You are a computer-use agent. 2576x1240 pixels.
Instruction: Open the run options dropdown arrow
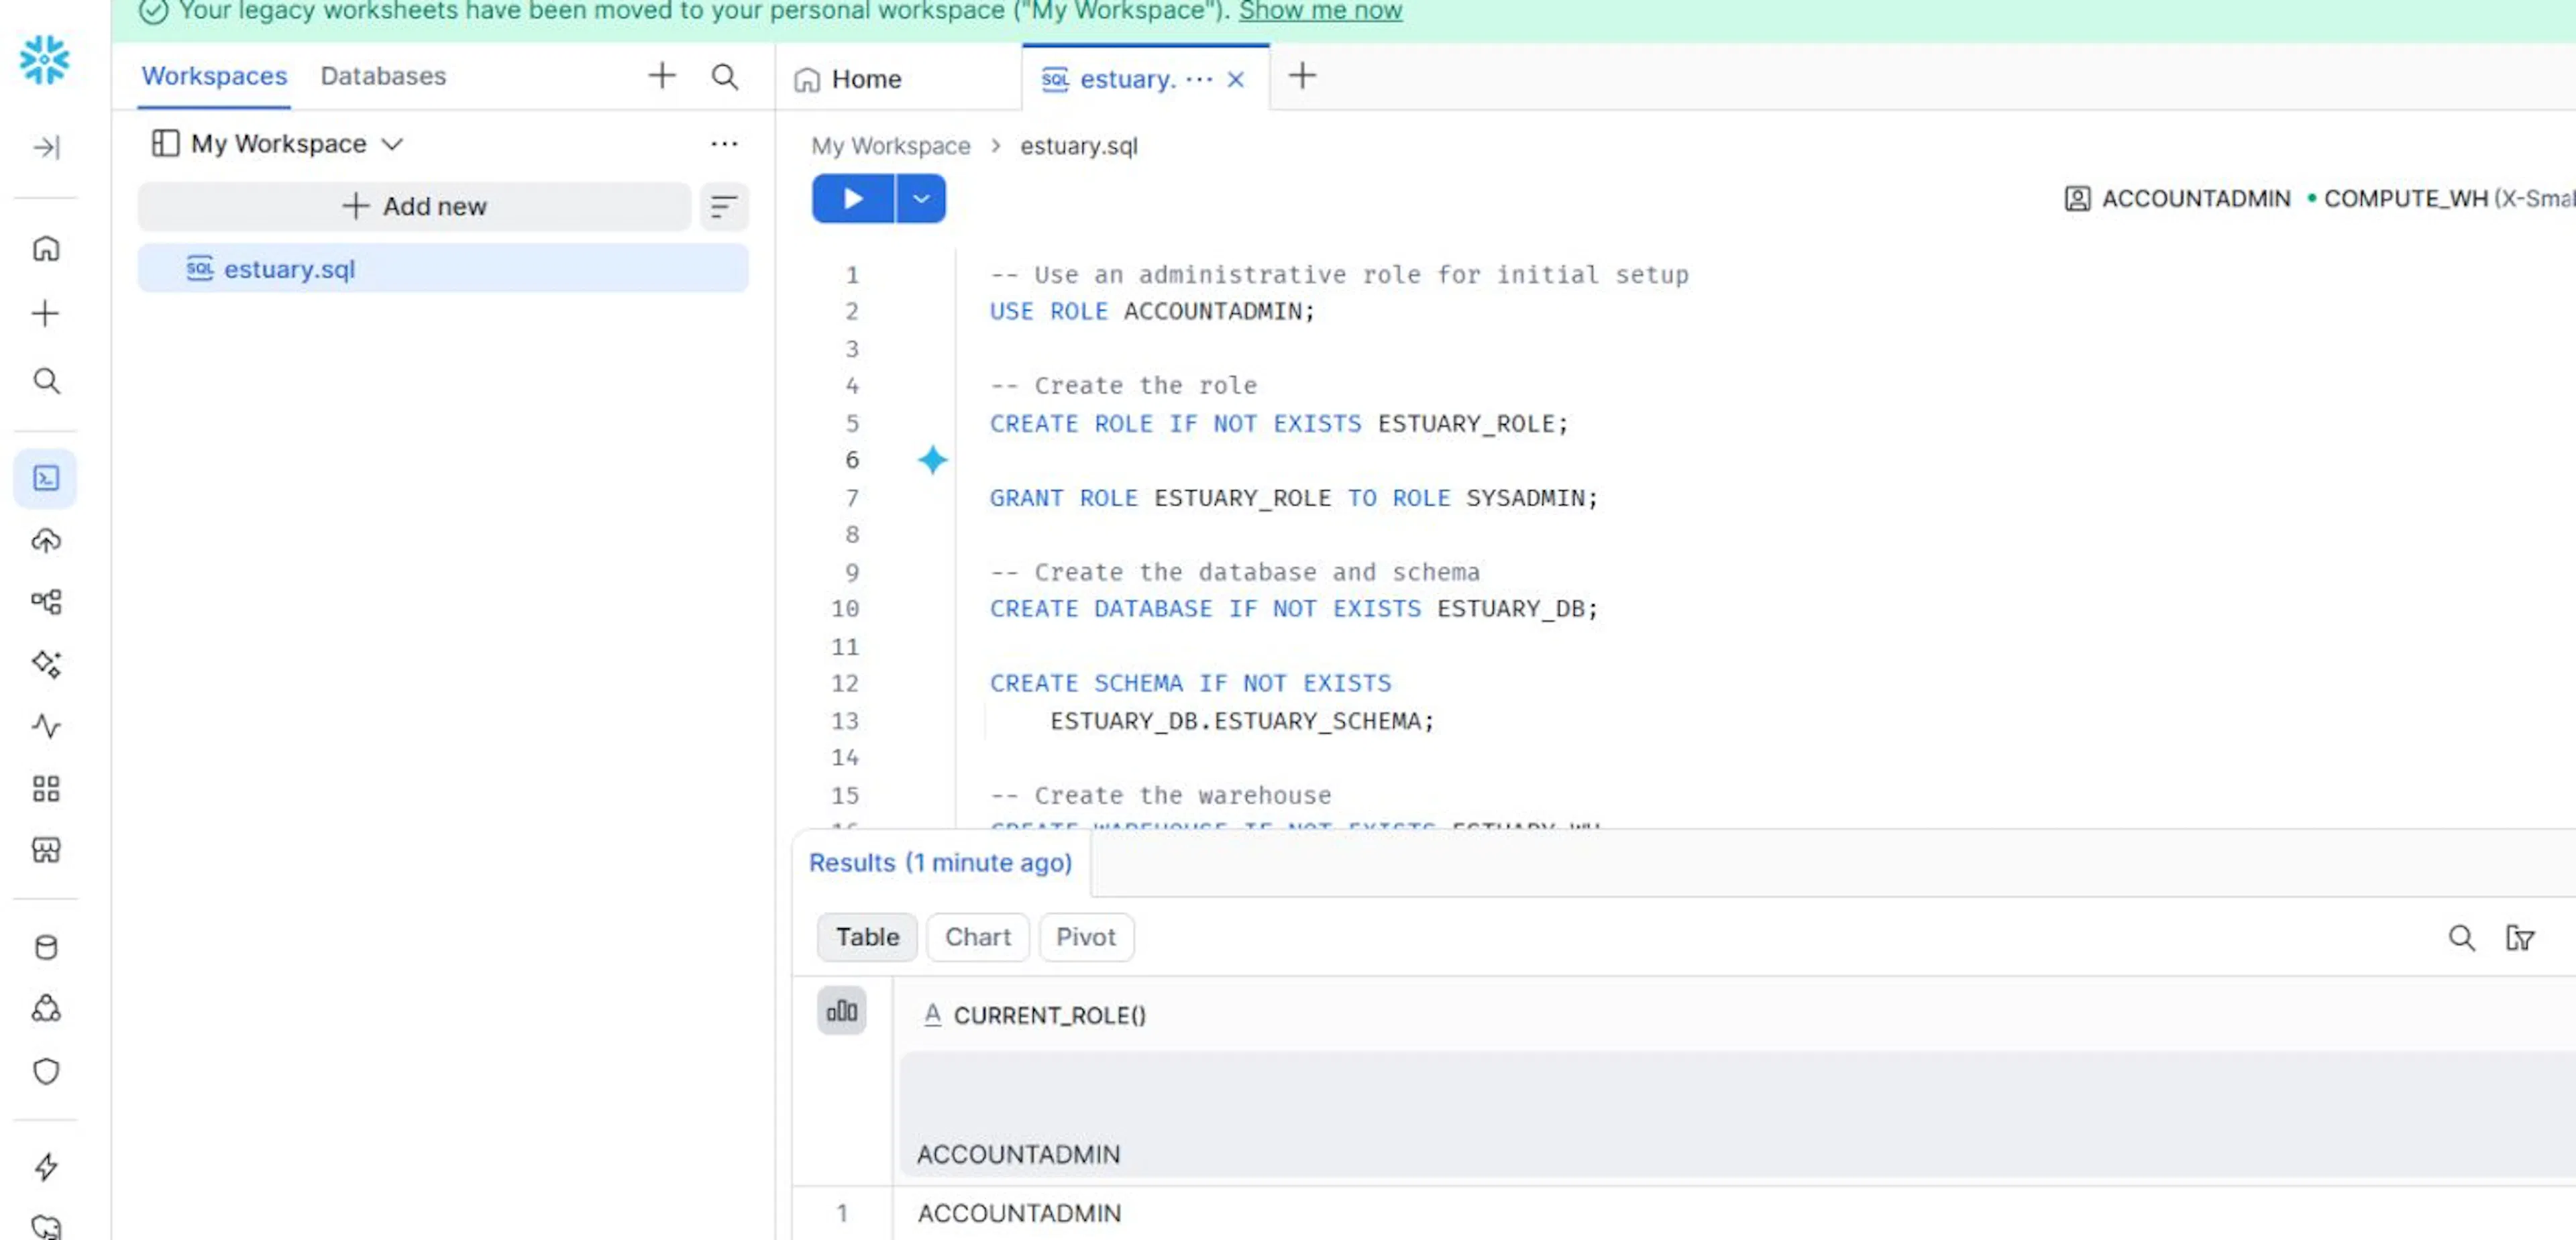point(921,199)
